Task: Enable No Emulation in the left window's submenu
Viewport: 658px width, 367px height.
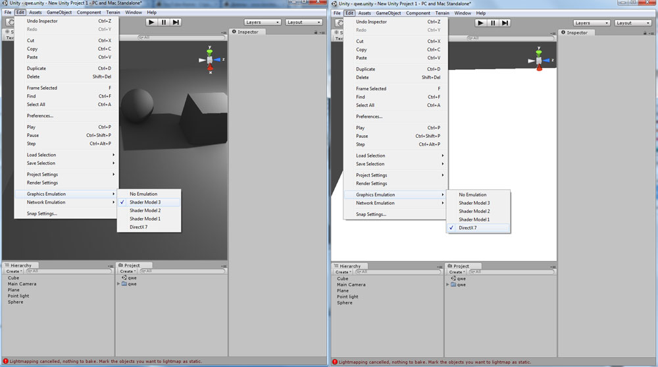Action: (143, 194)
